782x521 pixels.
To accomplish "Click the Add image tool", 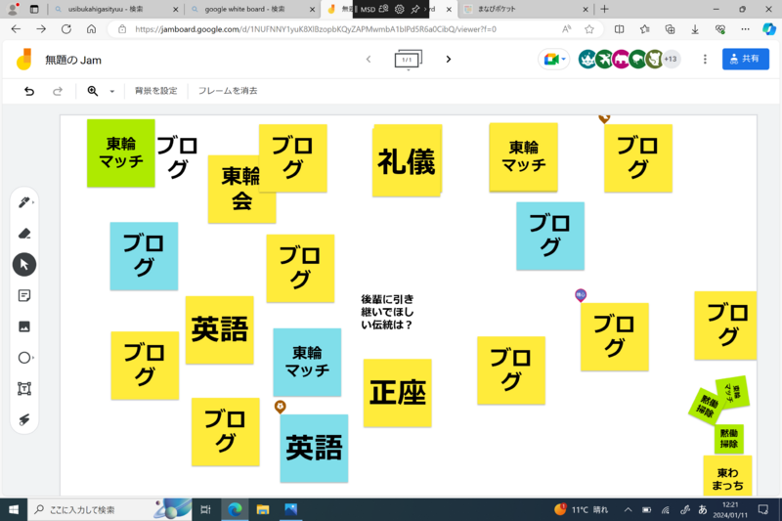I will point(24,326).
